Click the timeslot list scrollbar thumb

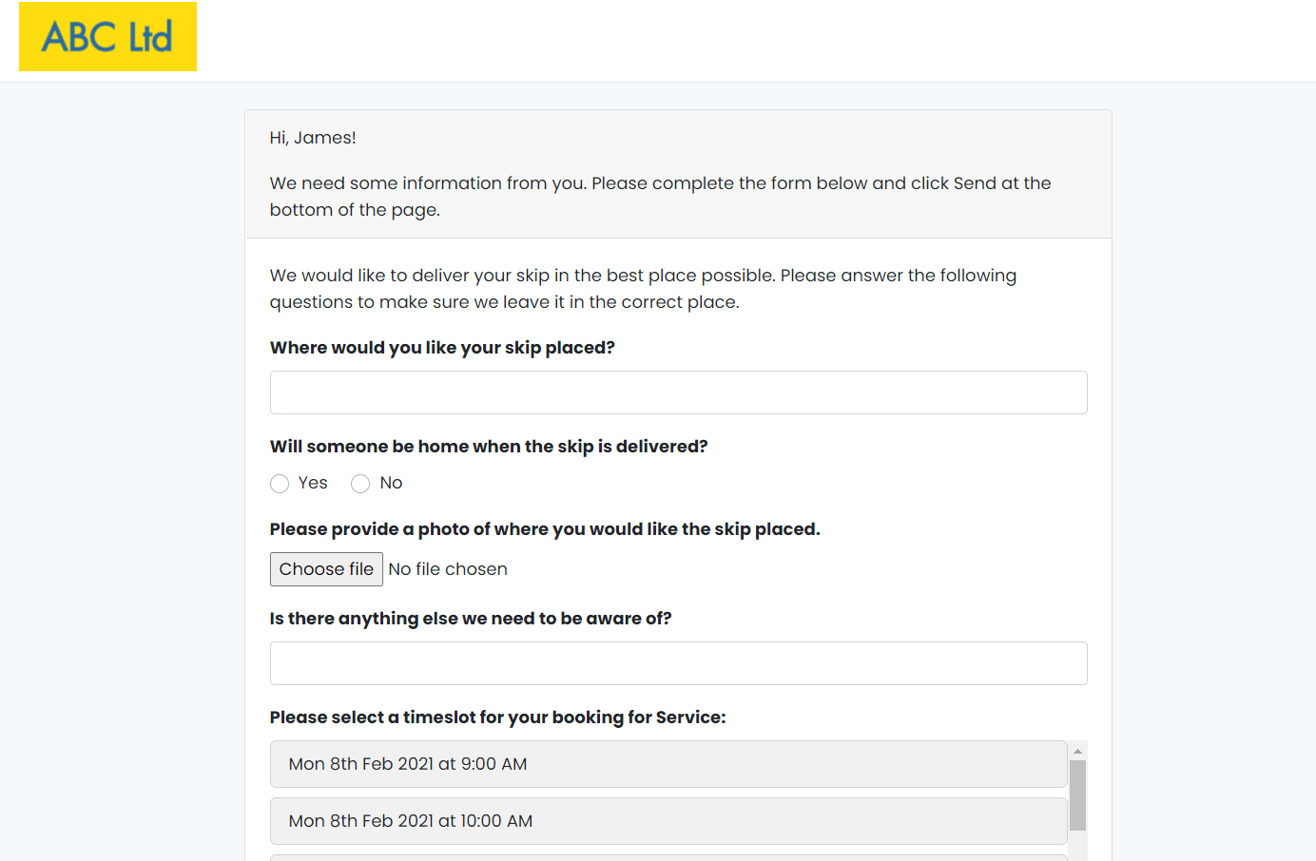pyautogui.click(x=1077, y=795)
